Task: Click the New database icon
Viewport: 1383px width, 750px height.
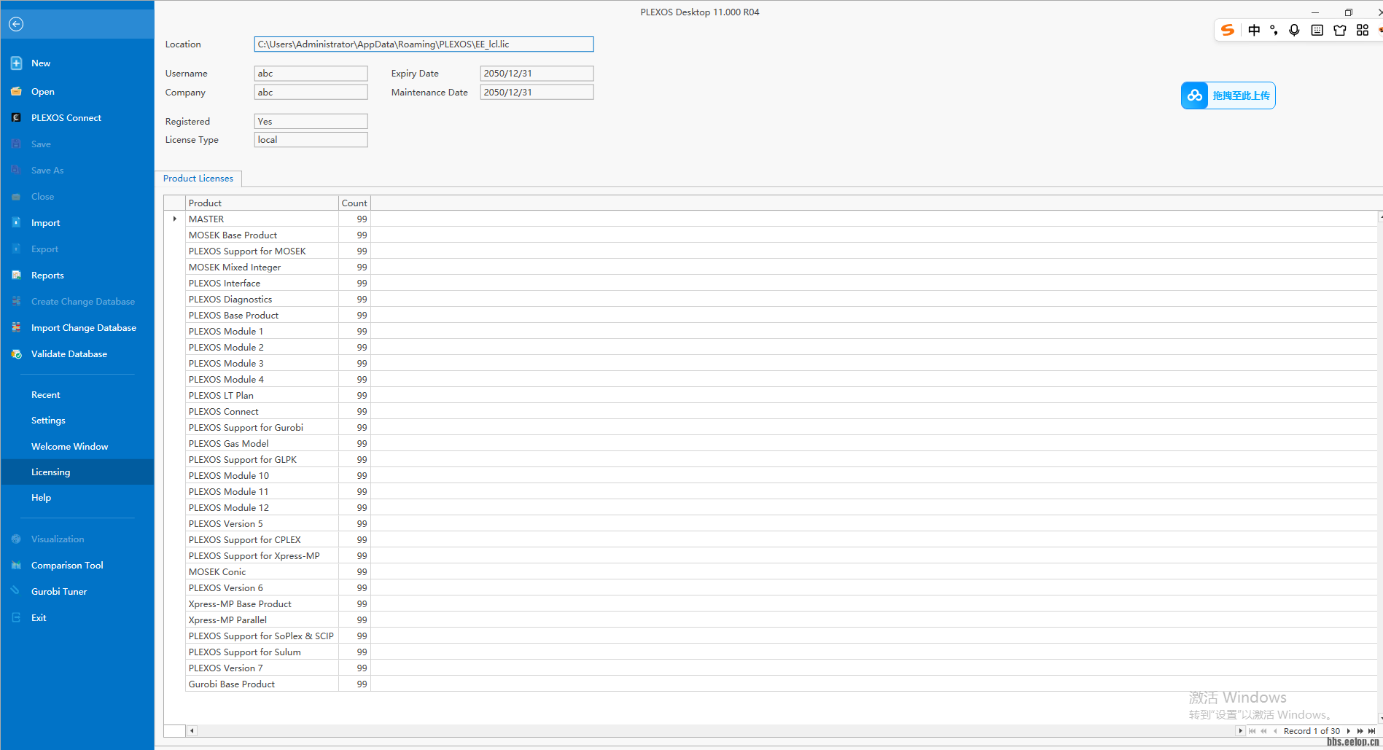Action: 16,63
